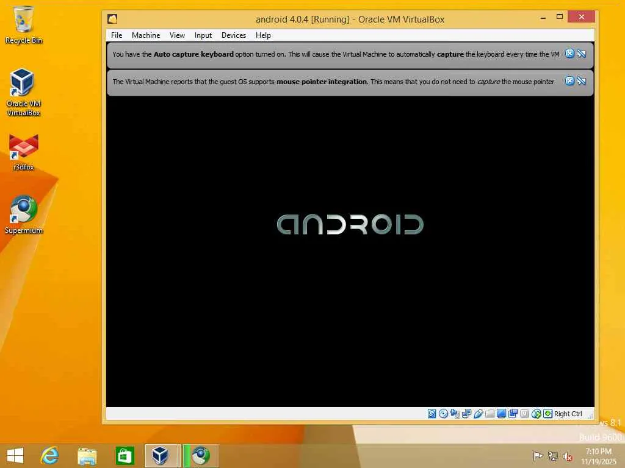Open the network tray icon
Image resolution: width=625 pixels, height=468 pixels.
point(552,456)
